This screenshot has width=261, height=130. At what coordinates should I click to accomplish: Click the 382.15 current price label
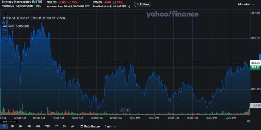pyautogui.click(x=255, y=67)
